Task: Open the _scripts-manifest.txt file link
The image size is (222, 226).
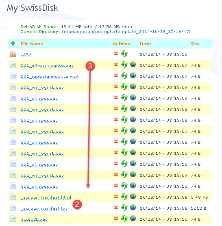Action: 44,208
